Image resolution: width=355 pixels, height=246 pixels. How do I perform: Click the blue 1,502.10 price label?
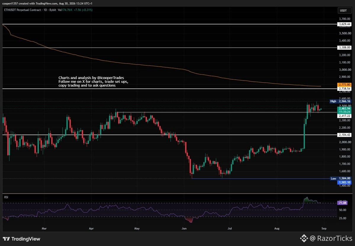click(344, 182)
